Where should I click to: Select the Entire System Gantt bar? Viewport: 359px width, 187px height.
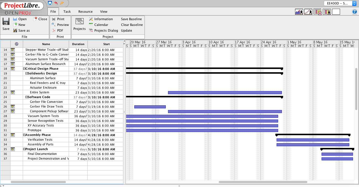tap(225, 93)
